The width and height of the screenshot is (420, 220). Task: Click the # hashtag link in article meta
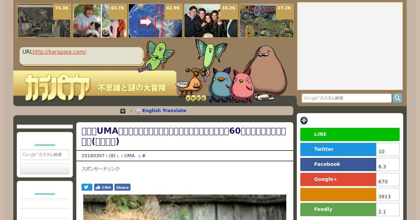(143, 156)
